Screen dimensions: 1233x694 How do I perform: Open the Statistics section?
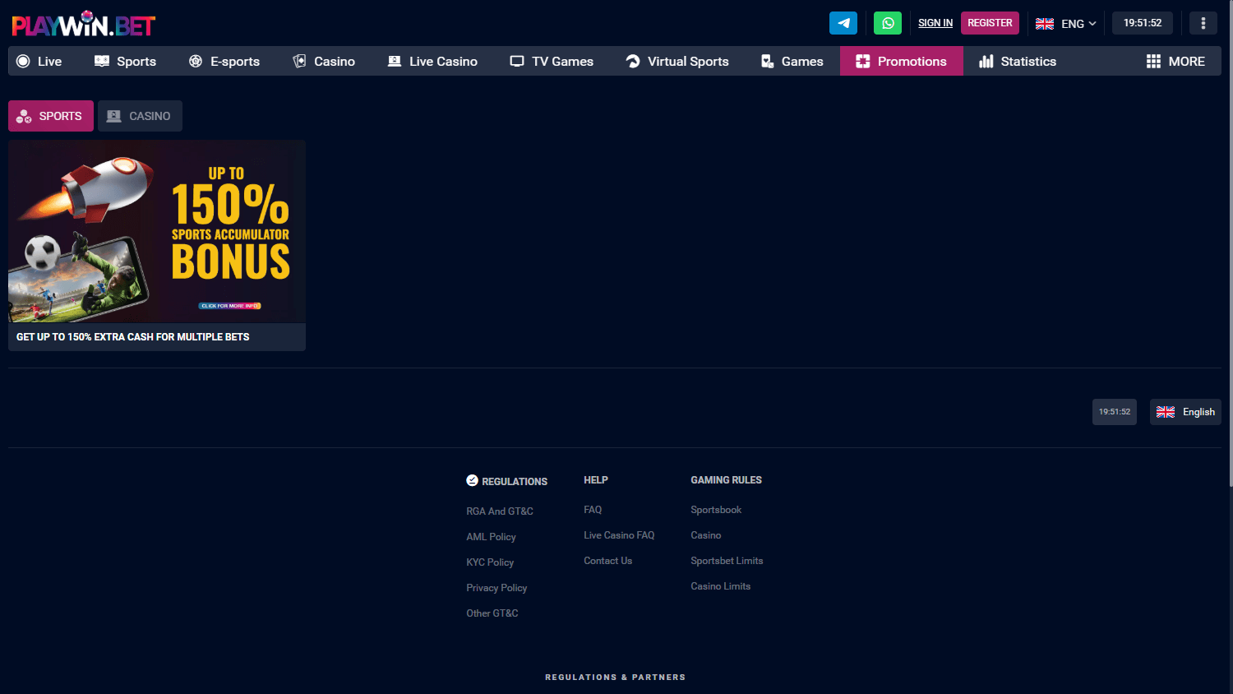(1017, 61)
